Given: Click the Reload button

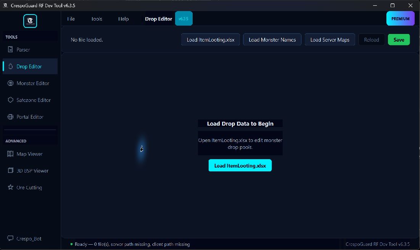Looking at the screenshot, I should pyautogui.click(x=372, y=40).
